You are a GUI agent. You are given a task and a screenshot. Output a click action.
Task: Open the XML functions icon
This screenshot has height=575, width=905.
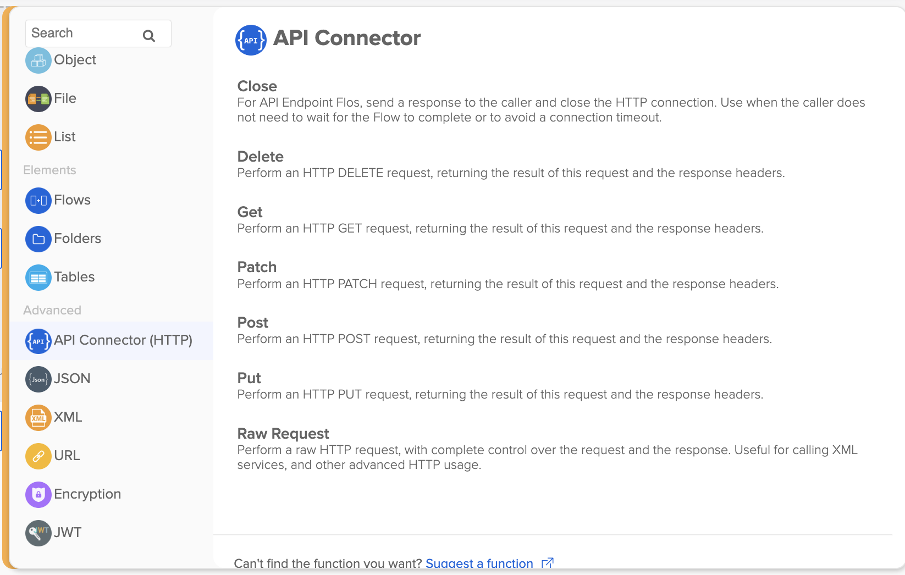[x=38, y=418]
